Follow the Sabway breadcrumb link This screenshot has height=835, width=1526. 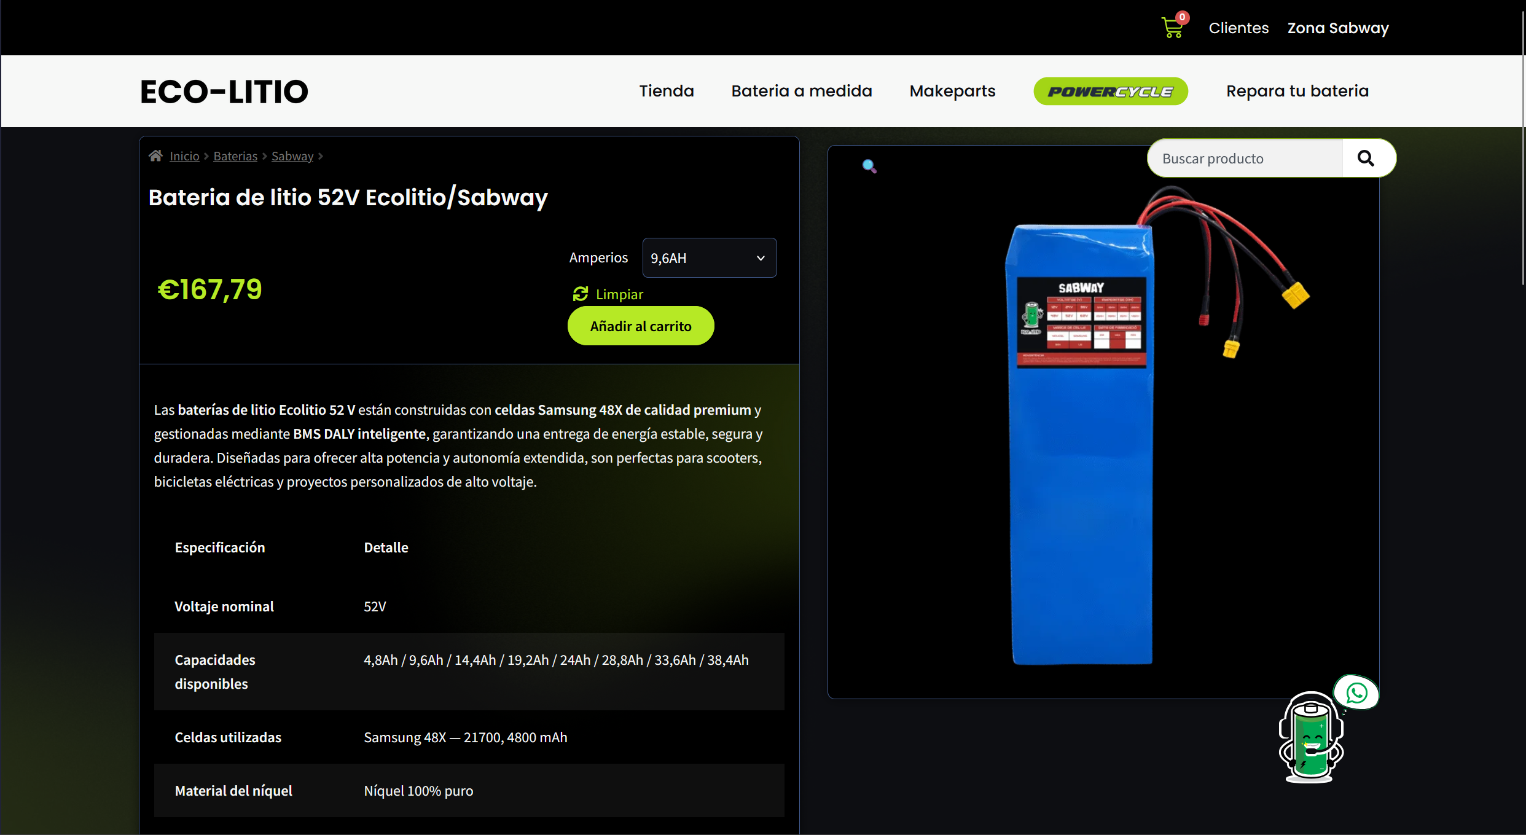click(292, 156)
